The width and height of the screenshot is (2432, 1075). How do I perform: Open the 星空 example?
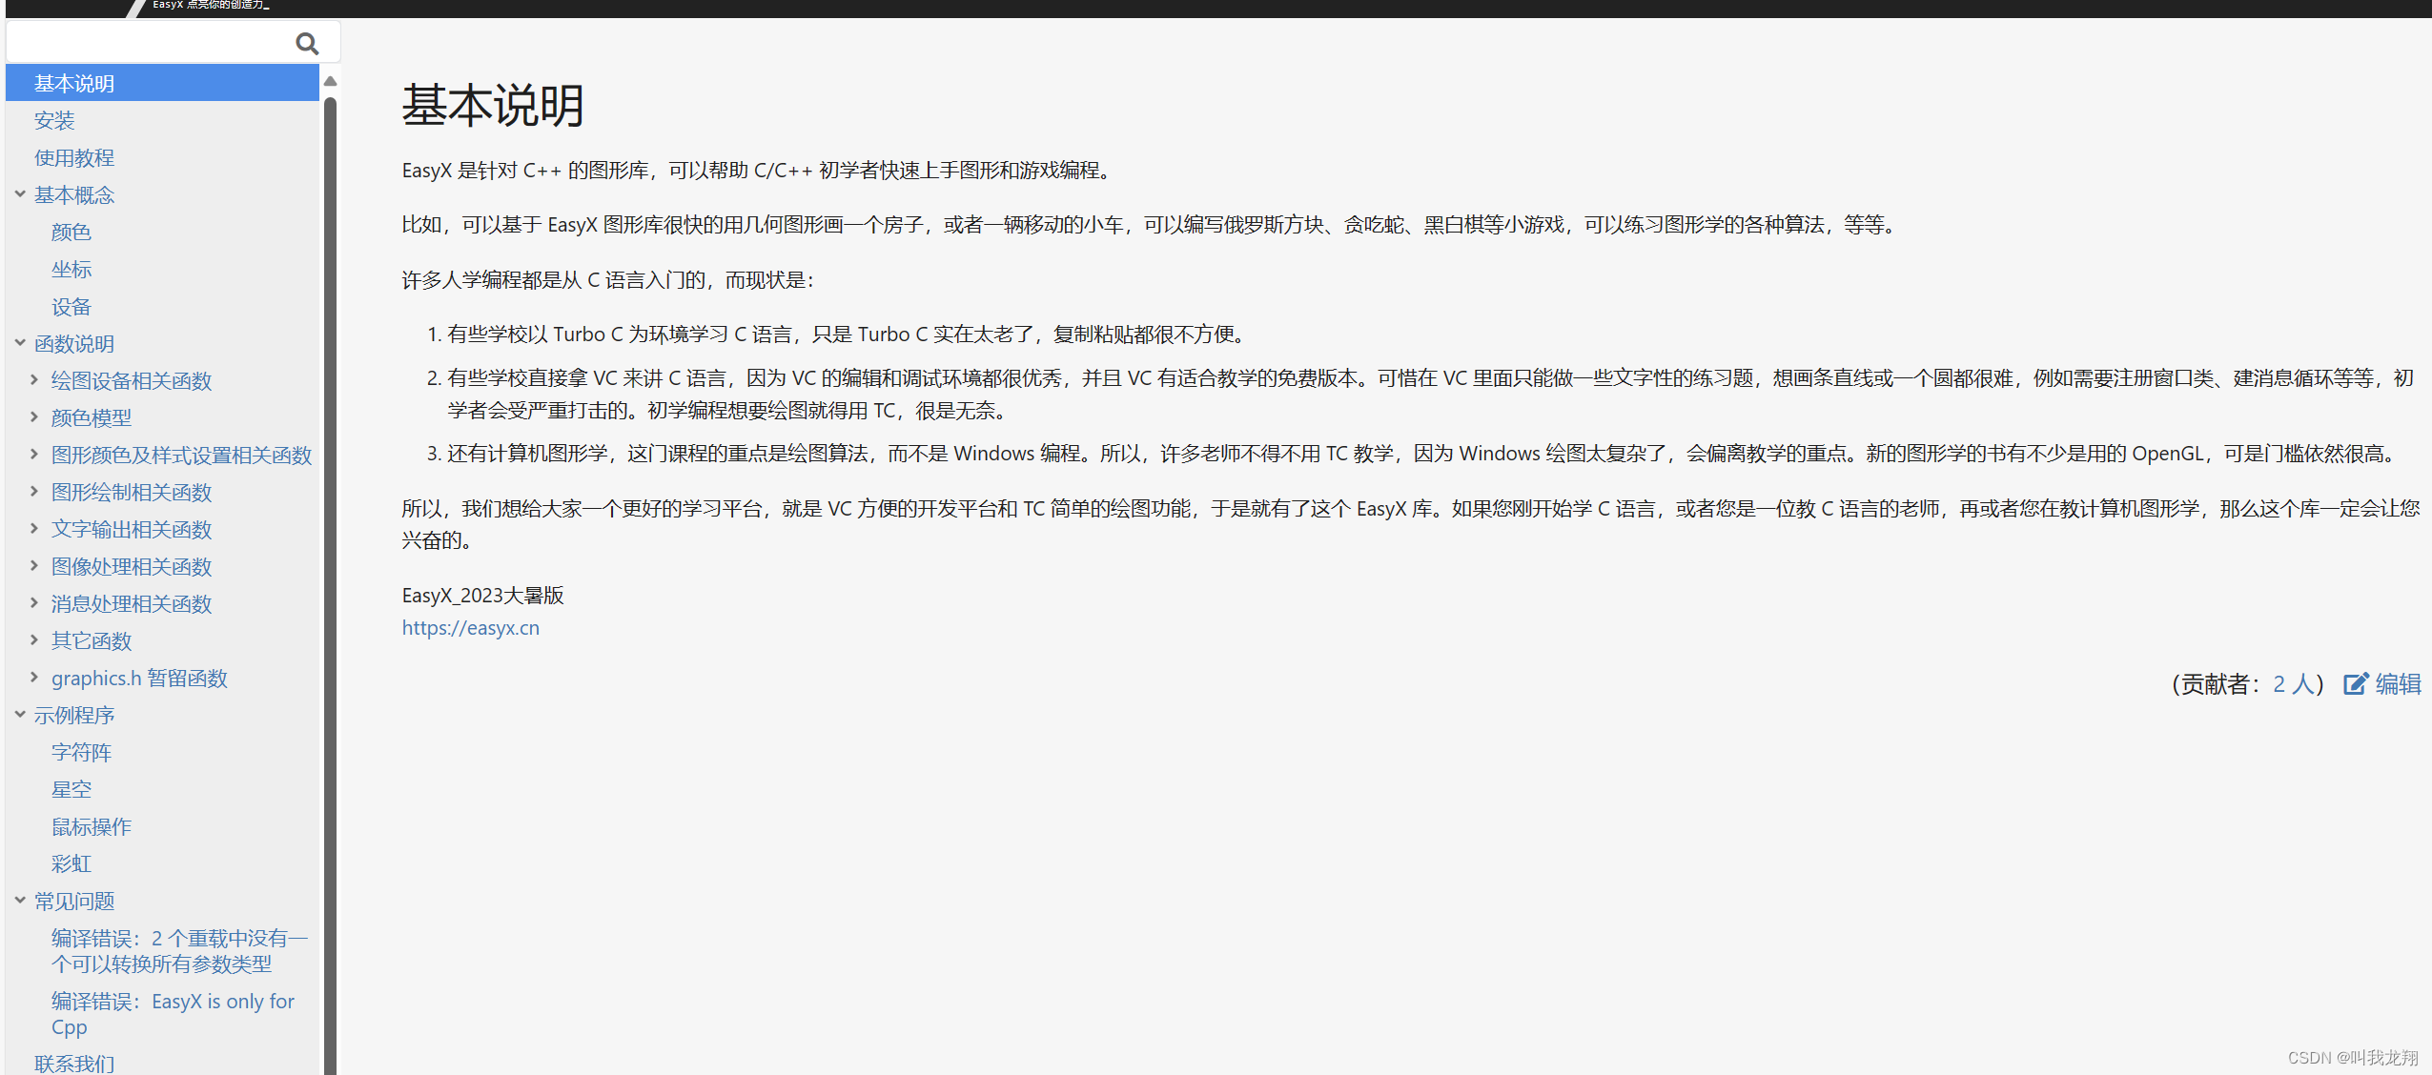click(x=72, y=789)
